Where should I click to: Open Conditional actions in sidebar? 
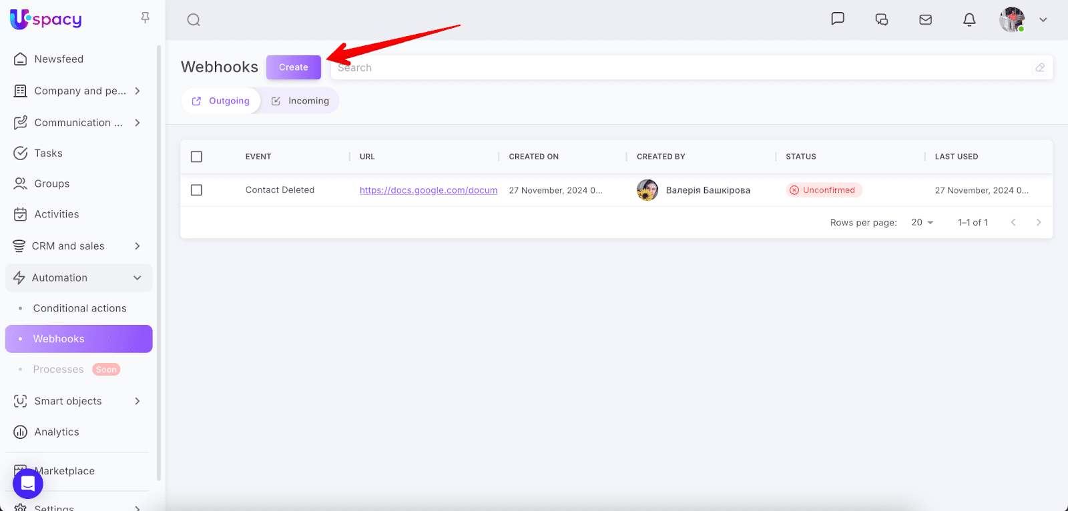tap(79, 308)
